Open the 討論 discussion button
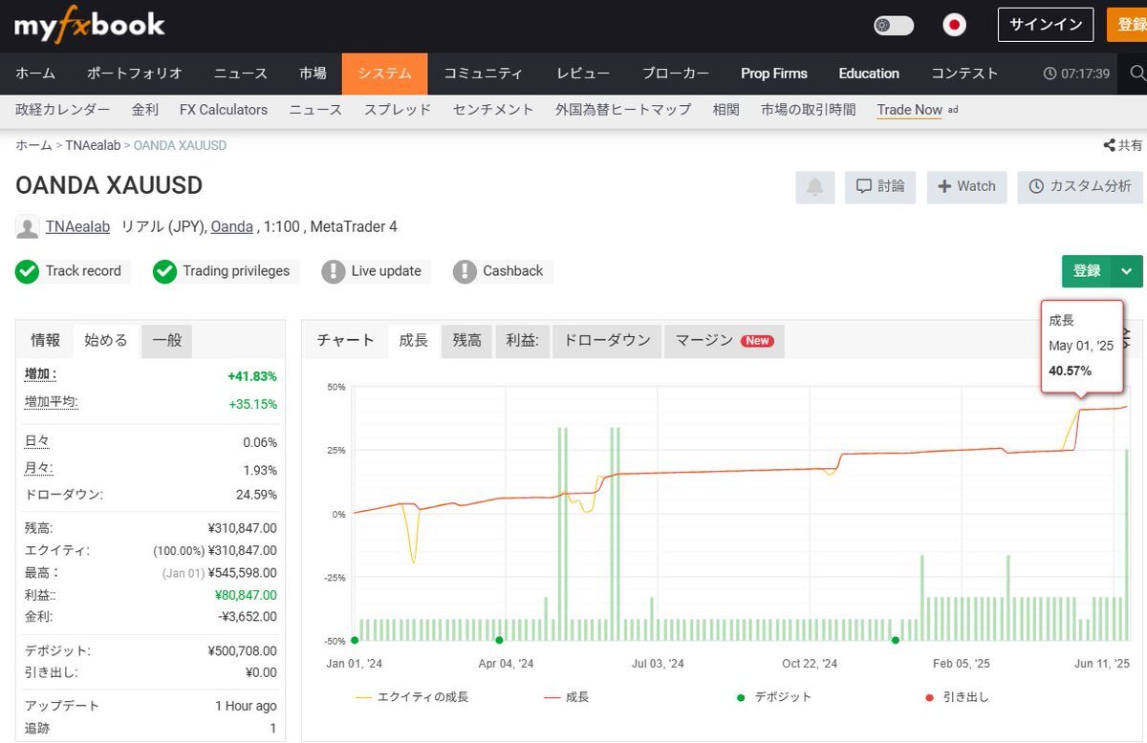The height and width of the screenshot is (743, 1147). pyautogui.click(x=880, y=187)
